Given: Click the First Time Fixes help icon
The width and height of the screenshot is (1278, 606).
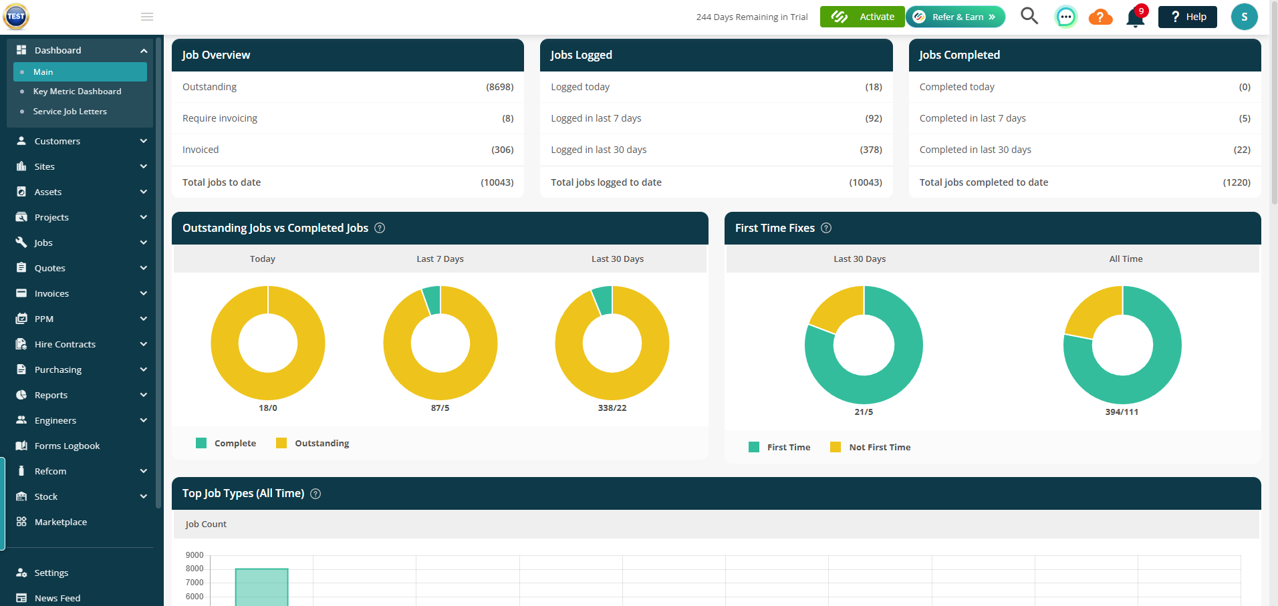Looking at the screenshot, I should [826, 228].
